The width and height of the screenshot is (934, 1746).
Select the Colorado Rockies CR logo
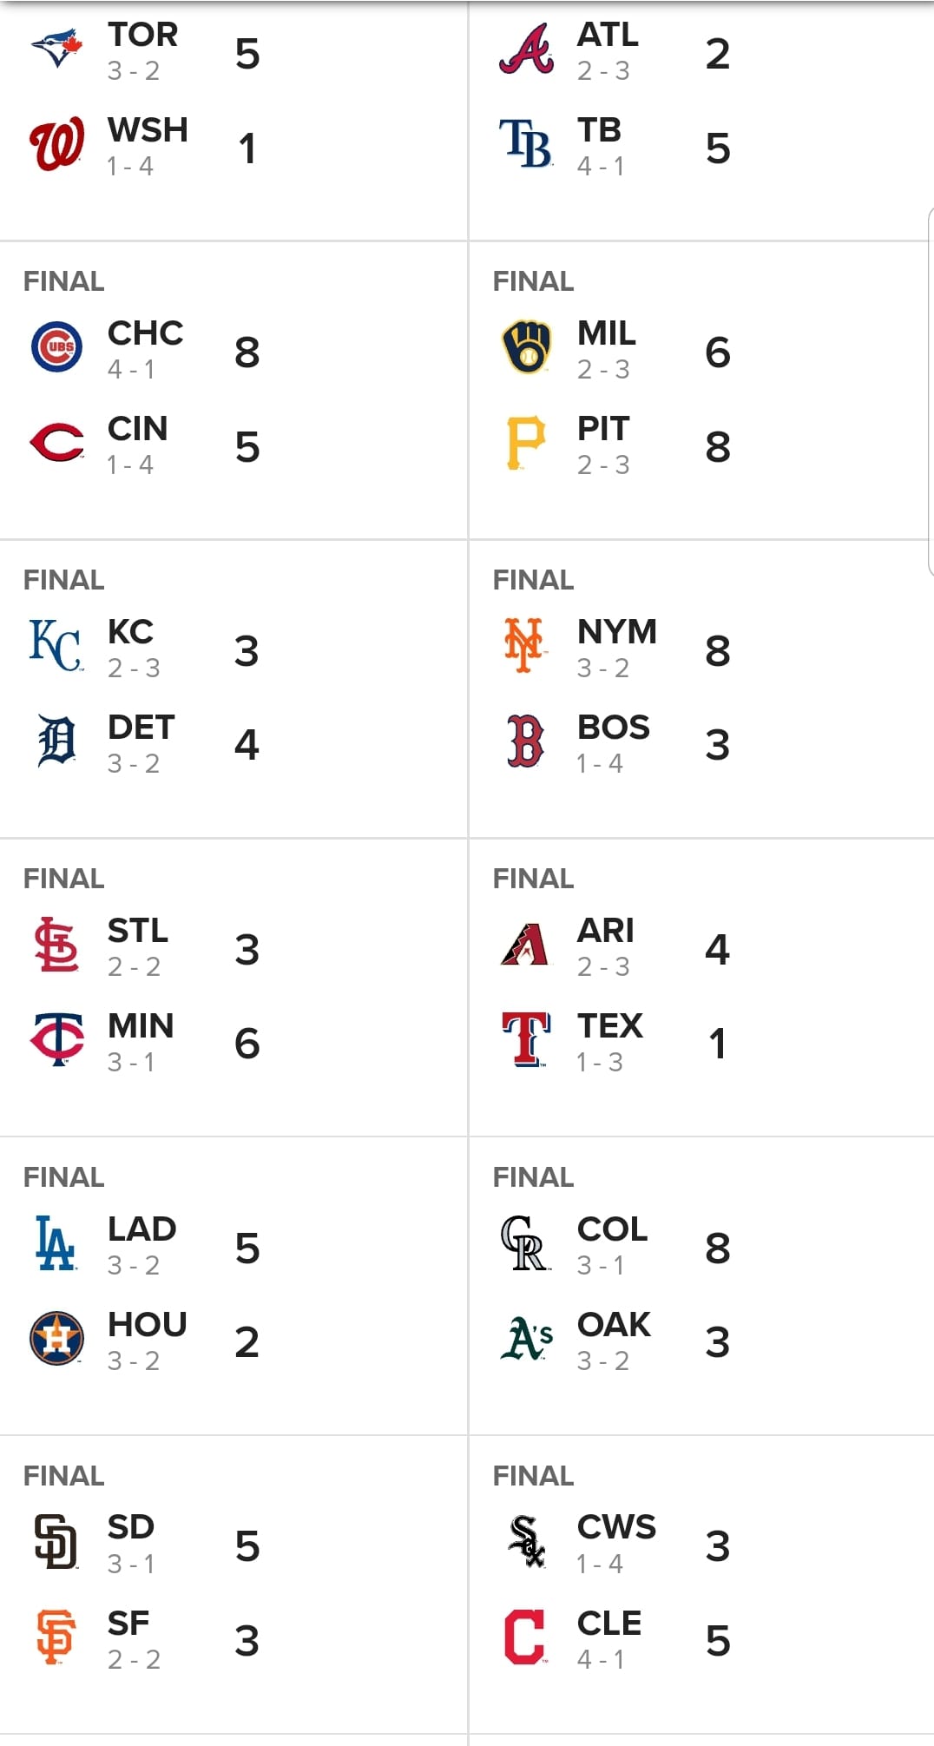pyautogui.click(x=525, y=1243)
